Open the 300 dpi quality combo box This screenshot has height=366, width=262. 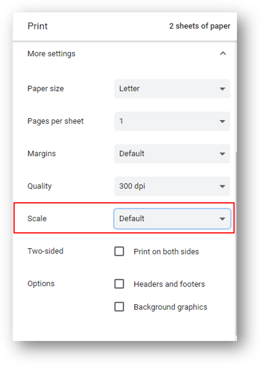172,186
